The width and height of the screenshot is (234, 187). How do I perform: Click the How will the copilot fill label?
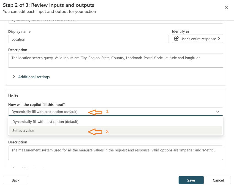(36, 104)
